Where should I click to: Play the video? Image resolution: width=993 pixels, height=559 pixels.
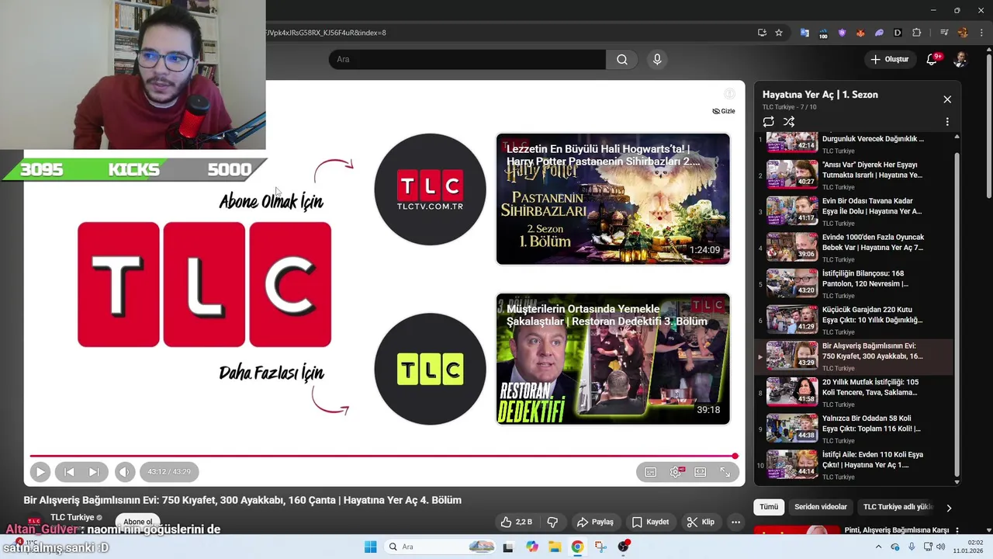click(40, 471)
